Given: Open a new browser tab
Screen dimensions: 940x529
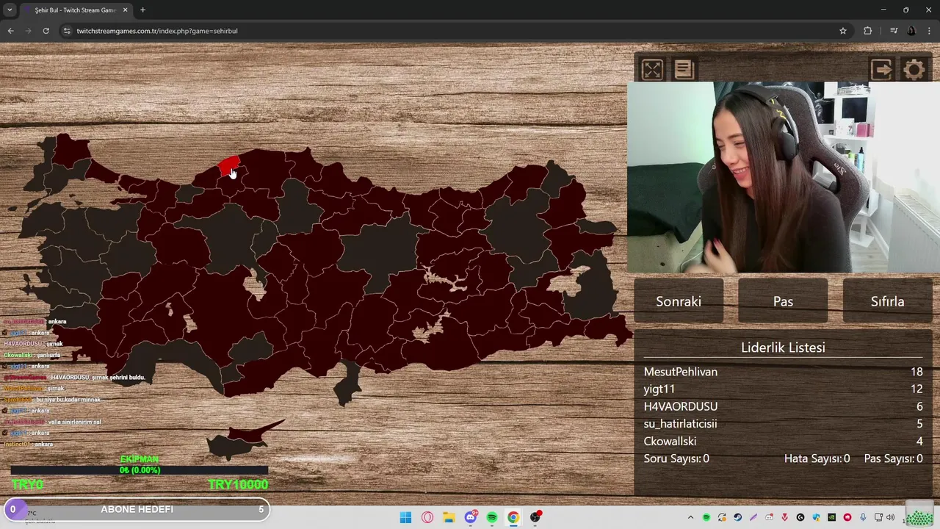Looking at the screenshot, I should coord(142,10).
